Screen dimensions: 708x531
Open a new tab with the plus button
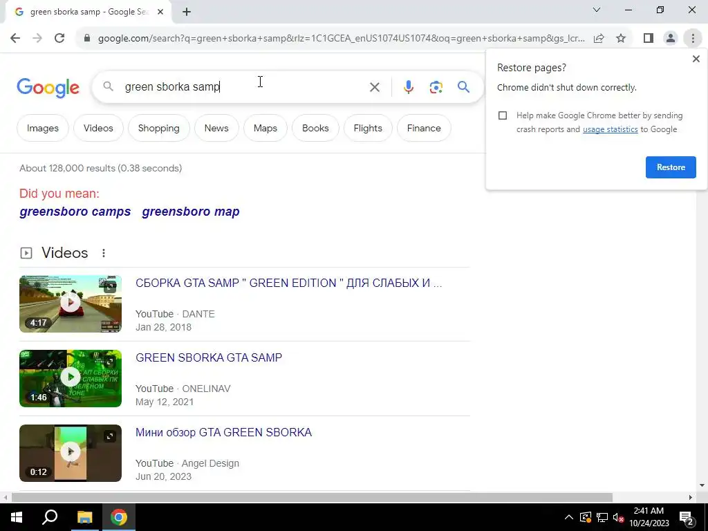pyautogui.click(x=187, y=12)
